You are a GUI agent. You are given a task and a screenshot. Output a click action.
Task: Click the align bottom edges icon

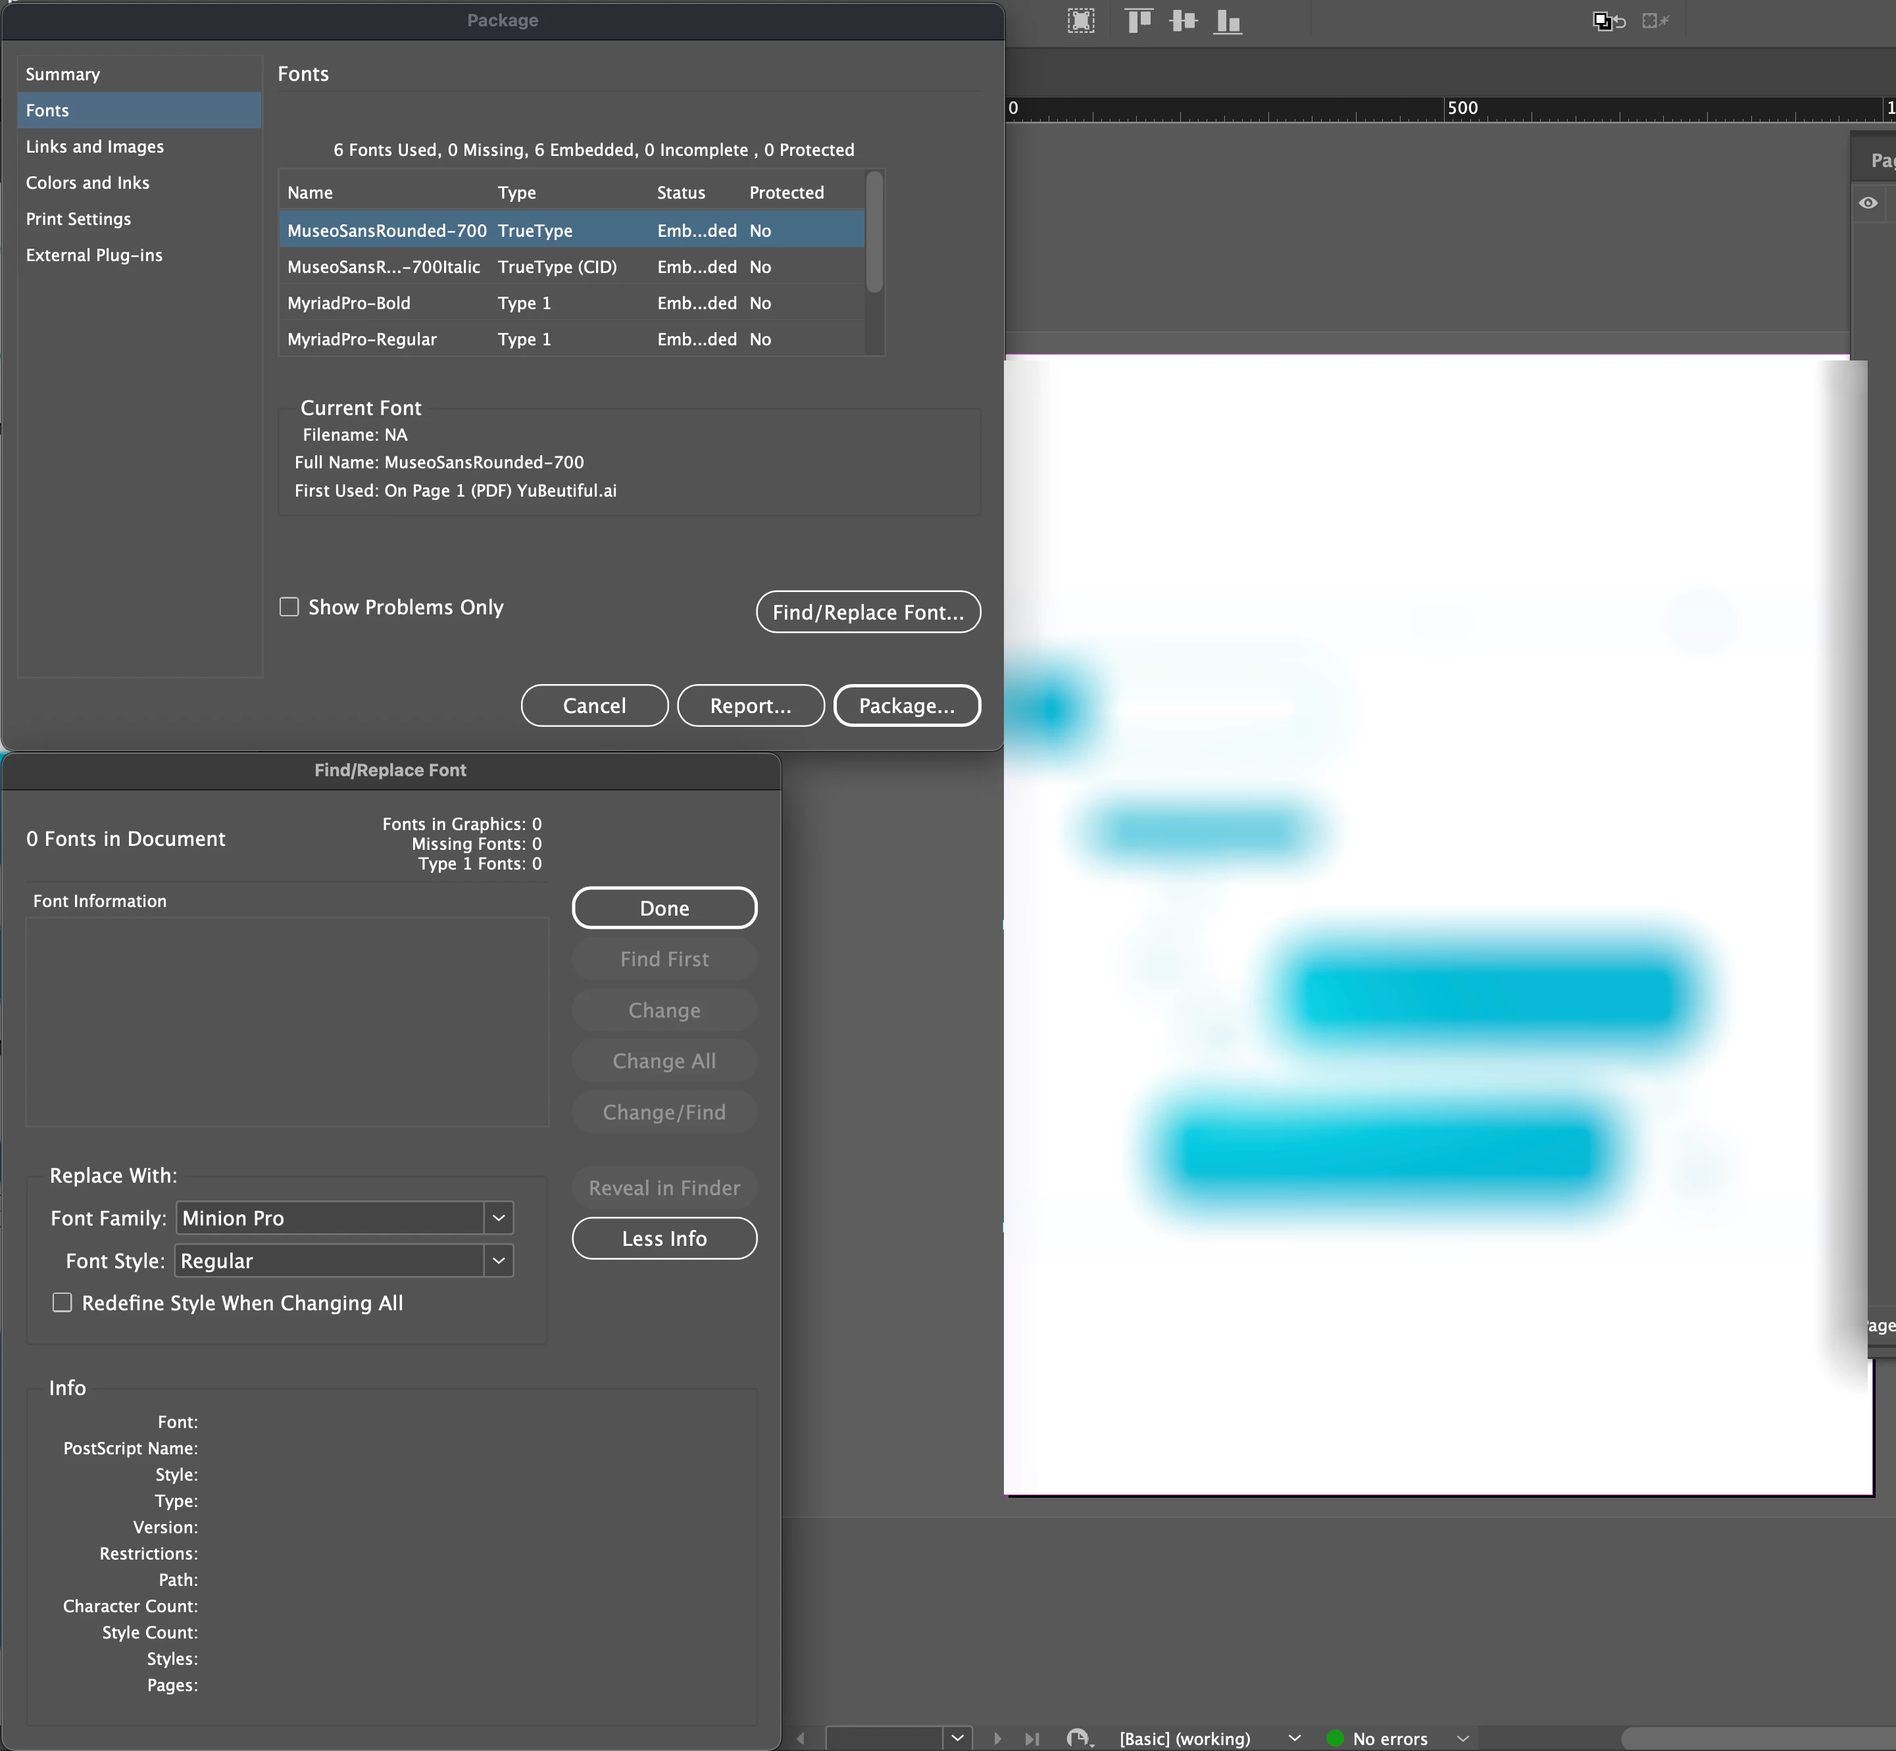[1228, 21]
